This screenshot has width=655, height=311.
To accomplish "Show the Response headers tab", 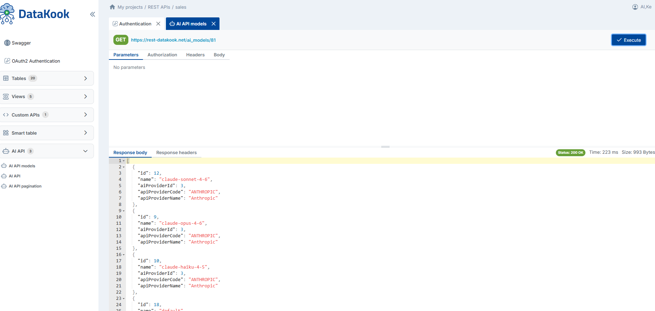I will [x=176, y=152].
